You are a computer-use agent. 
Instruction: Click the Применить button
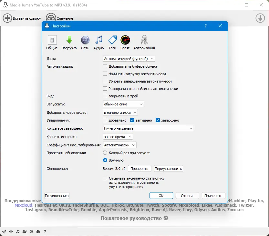[x=213, y=196]
